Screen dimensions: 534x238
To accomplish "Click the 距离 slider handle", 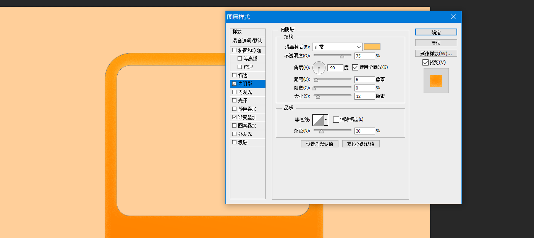I will (316, 80).
